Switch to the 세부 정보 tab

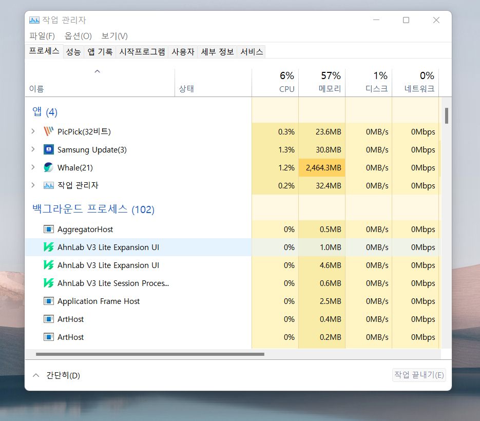(x=217, y=52)
